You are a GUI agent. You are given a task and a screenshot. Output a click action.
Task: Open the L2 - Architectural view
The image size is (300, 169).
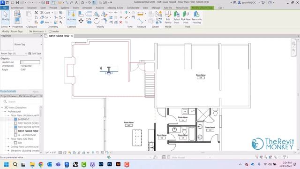pos(27,135)
